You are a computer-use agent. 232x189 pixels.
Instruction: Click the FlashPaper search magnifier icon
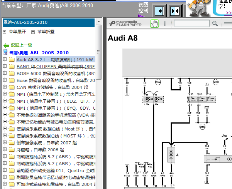(215, 23)
